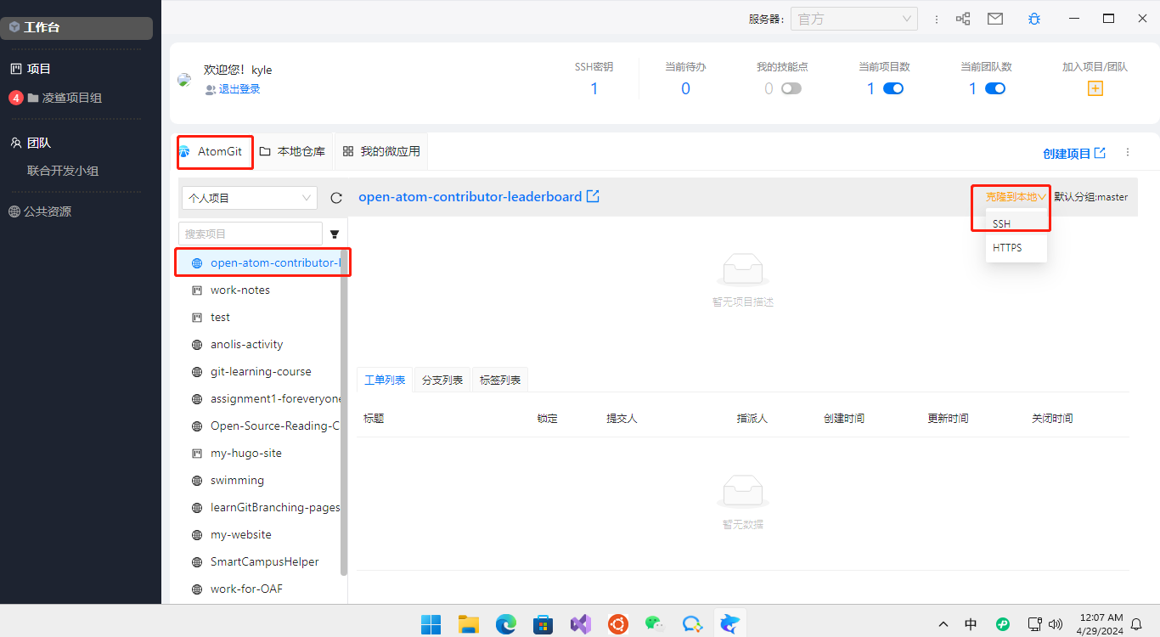Open three-dot menu beside 创建项目

[1128, 153]
